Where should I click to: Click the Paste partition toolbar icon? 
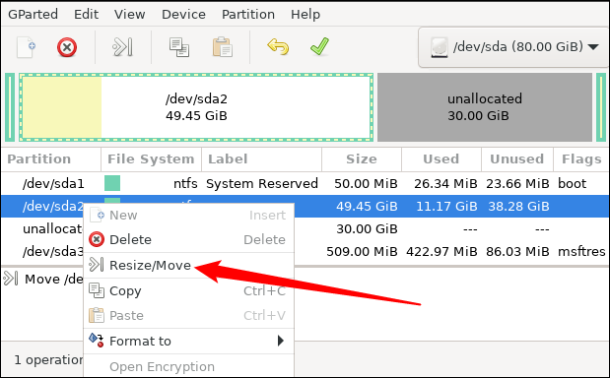point(223,47)
